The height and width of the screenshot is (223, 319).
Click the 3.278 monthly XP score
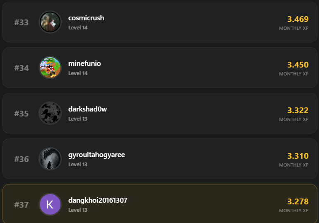pos(298,201)
